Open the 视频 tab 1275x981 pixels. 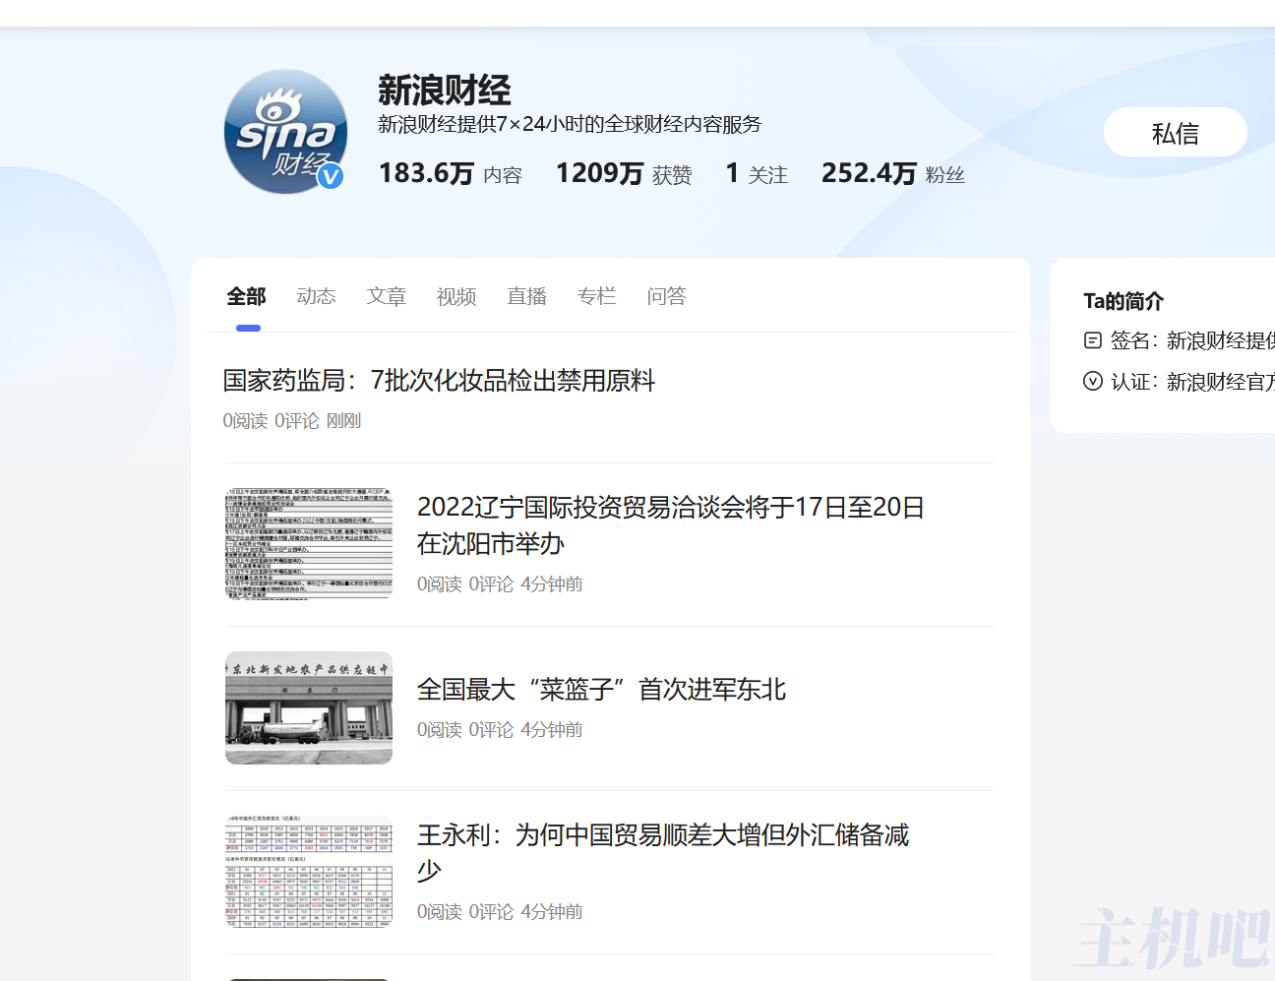pos(456,296)
